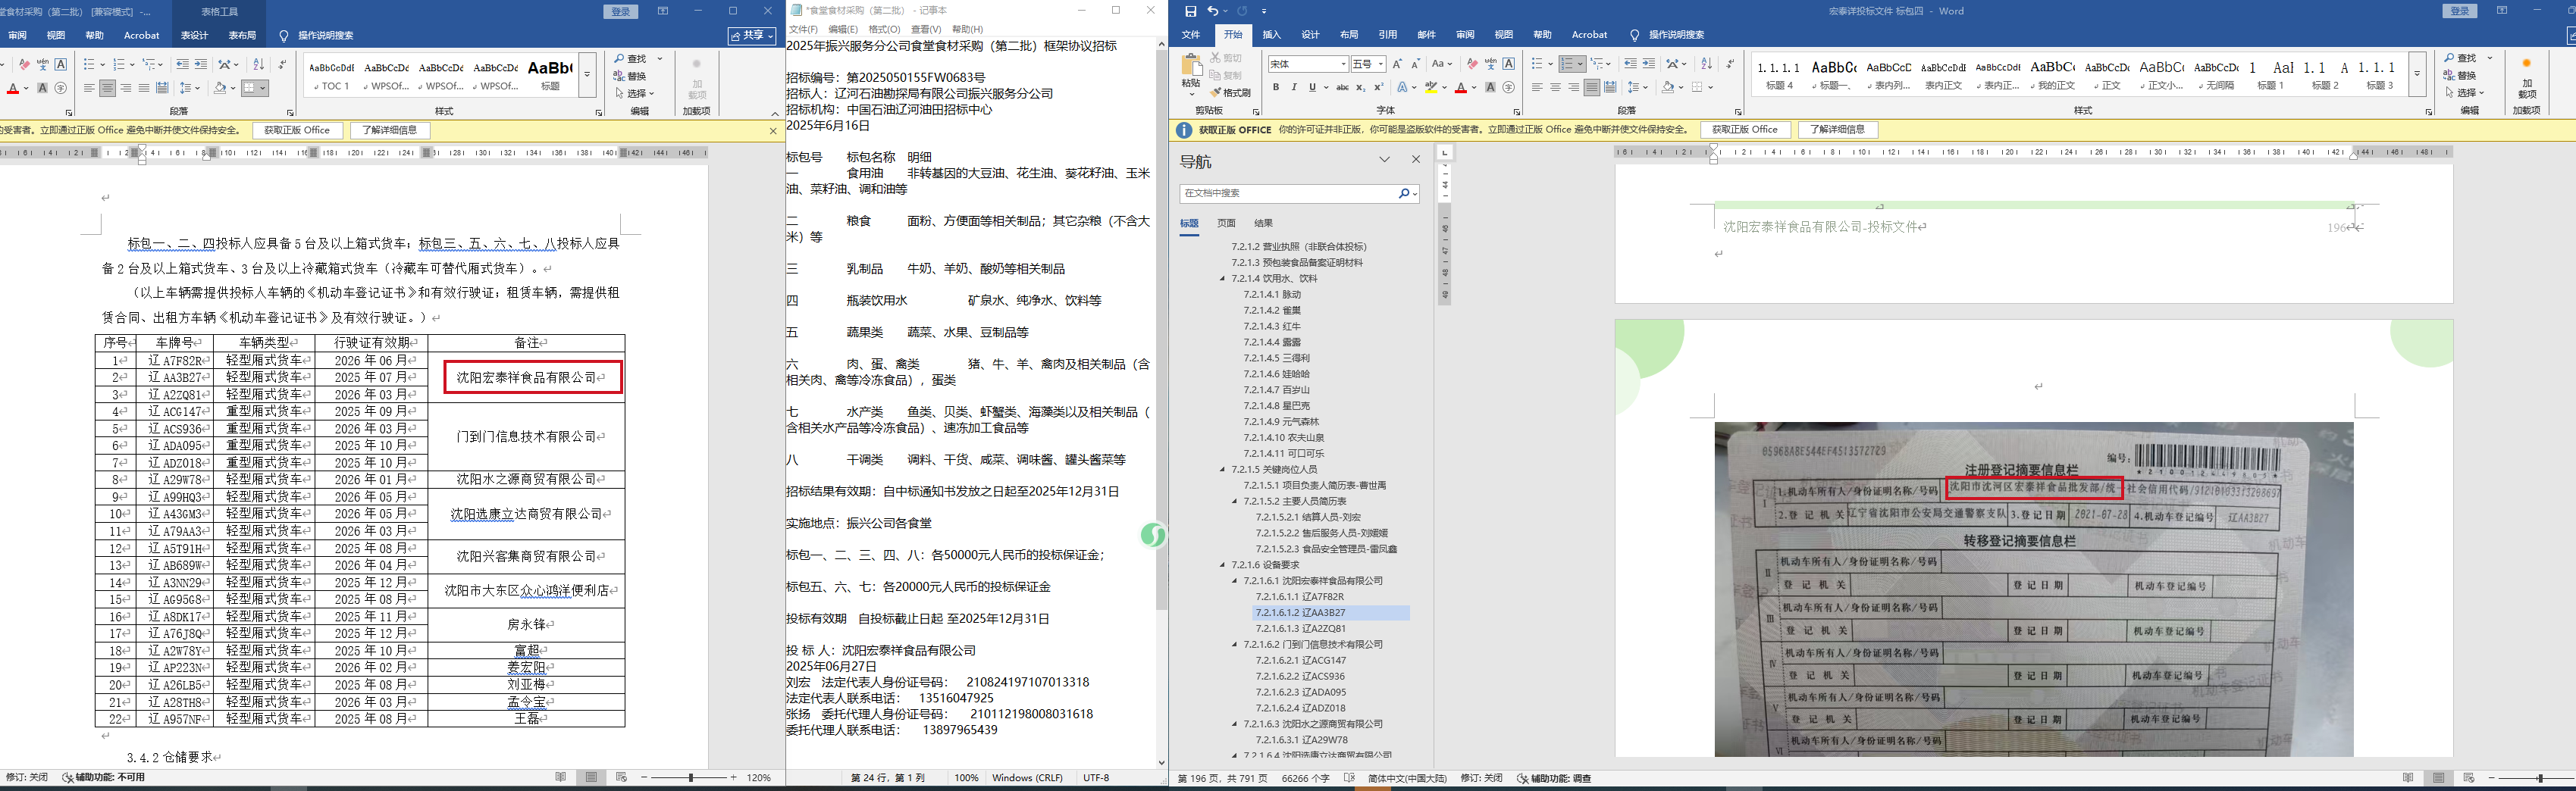Image resolution: width=2576 pixels, height=791 pixels.
Task: Click the zoom slider in left Word status bar
Action: [690, 777]
